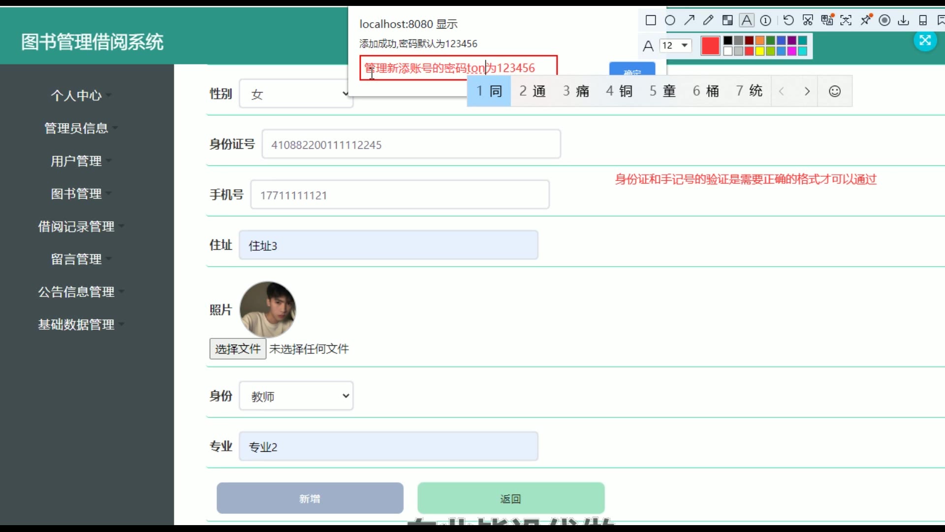Click the undo annotation icon
The width and height of the screenshot is (945, 532).
tap(788, 20)
